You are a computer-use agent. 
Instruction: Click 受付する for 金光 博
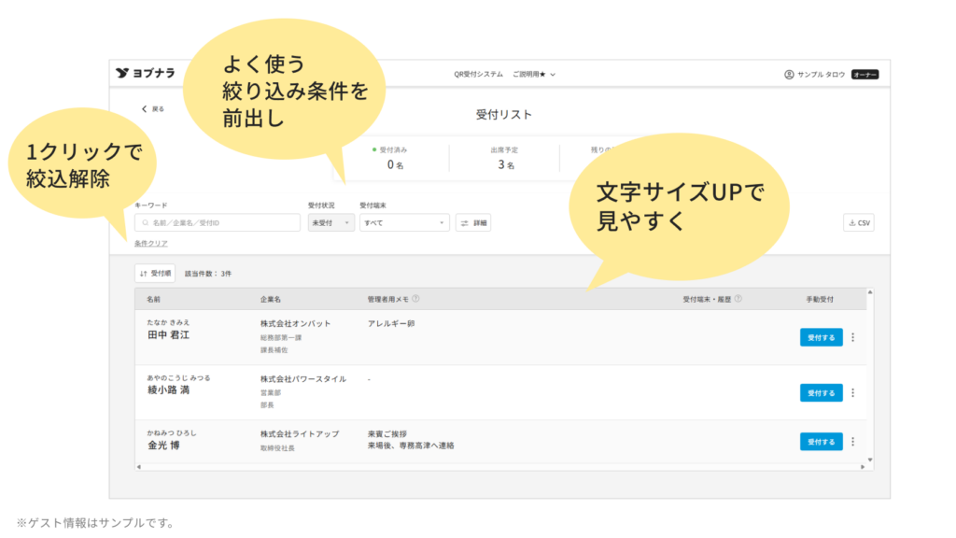[822, 442]
